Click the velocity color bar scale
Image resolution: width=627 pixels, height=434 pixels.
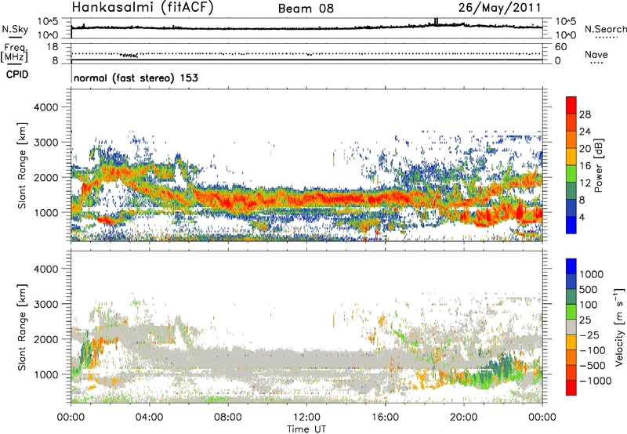tap(571, 327)
